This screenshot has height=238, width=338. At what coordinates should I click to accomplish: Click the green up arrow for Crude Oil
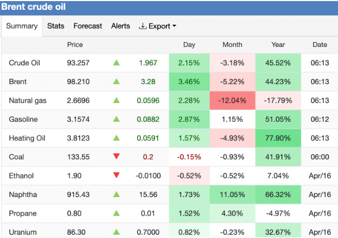click(x=116, y=63)
